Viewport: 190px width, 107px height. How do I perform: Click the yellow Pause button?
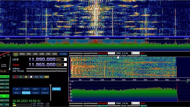click(x=26, y=77)
